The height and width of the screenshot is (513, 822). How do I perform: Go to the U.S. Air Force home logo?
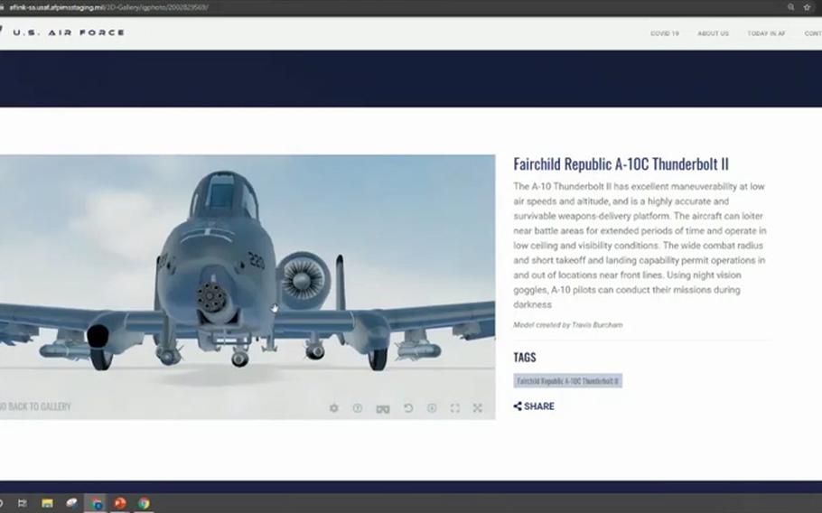pos(63,33)
